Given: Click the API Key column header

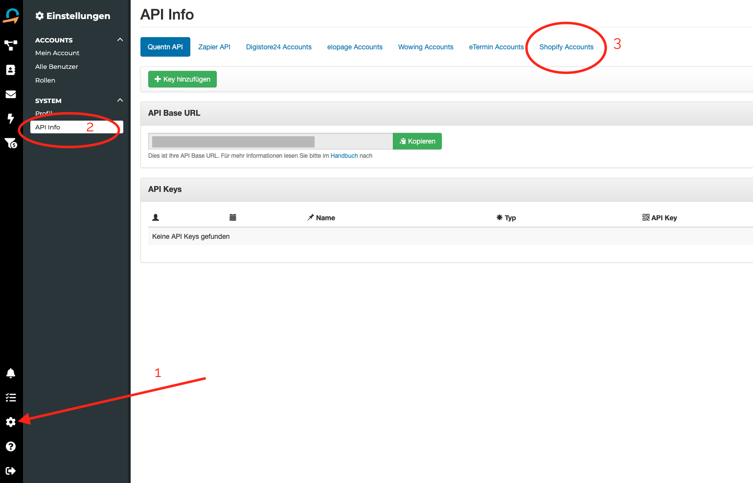Looking at the screenshot, I should pyautogui.click(x=660, y=218).
